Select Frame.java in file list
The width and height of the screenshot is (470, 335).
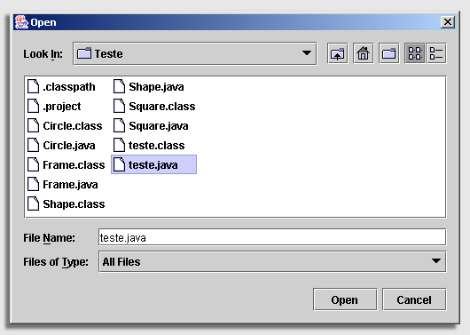tap(63, 184)
